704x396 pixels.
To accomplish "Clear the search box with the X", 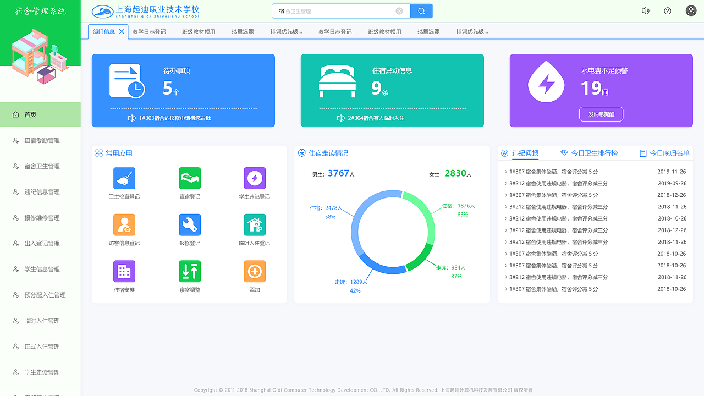I will point(399,10).
